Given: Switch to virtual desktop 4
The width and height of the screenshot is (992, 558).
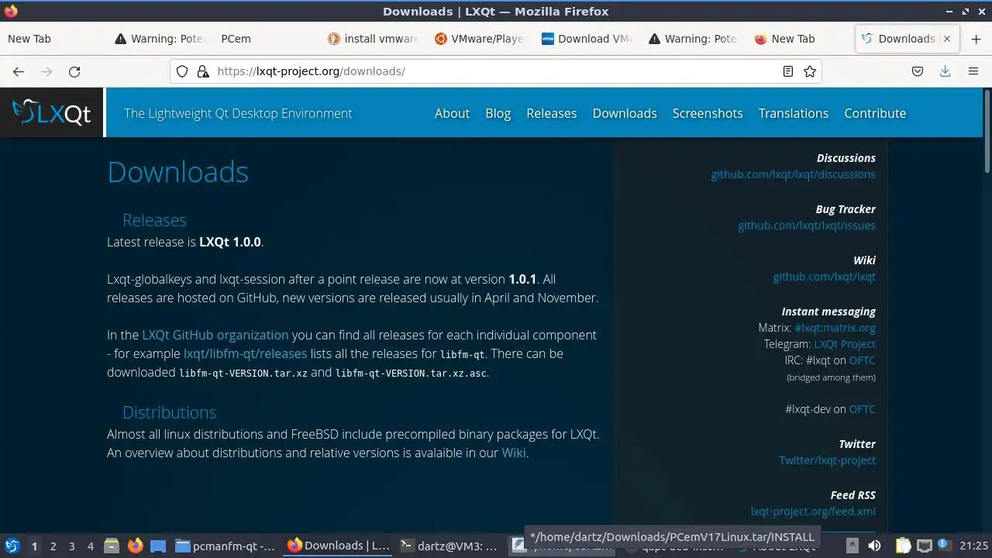Looking at the screenshot, I should tap(90, 546).
